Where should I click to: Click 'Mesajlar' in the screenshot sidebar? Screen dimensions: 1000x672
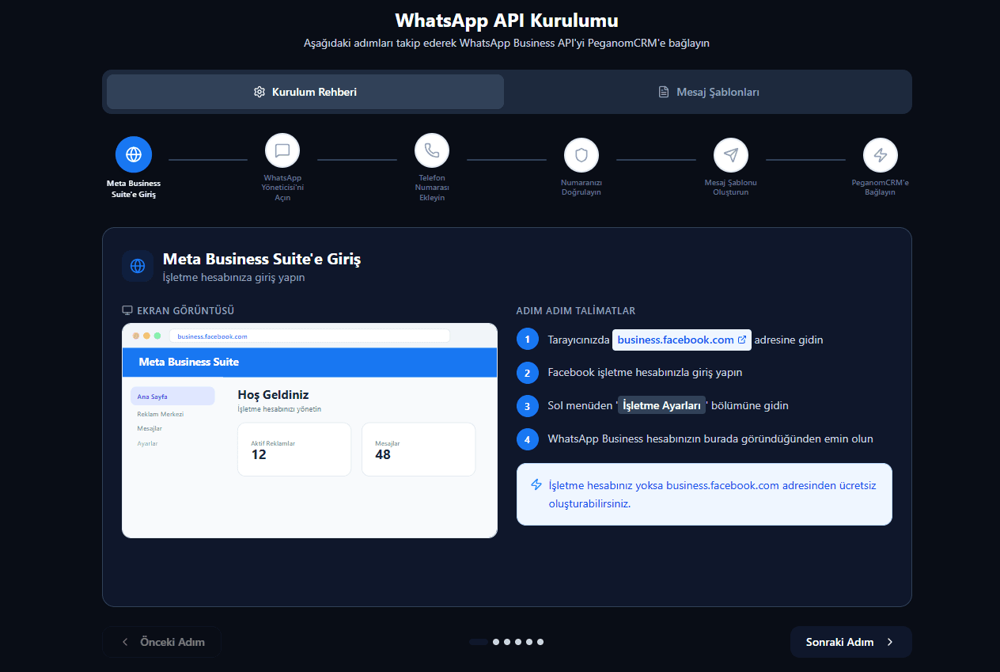click(150, 428)
